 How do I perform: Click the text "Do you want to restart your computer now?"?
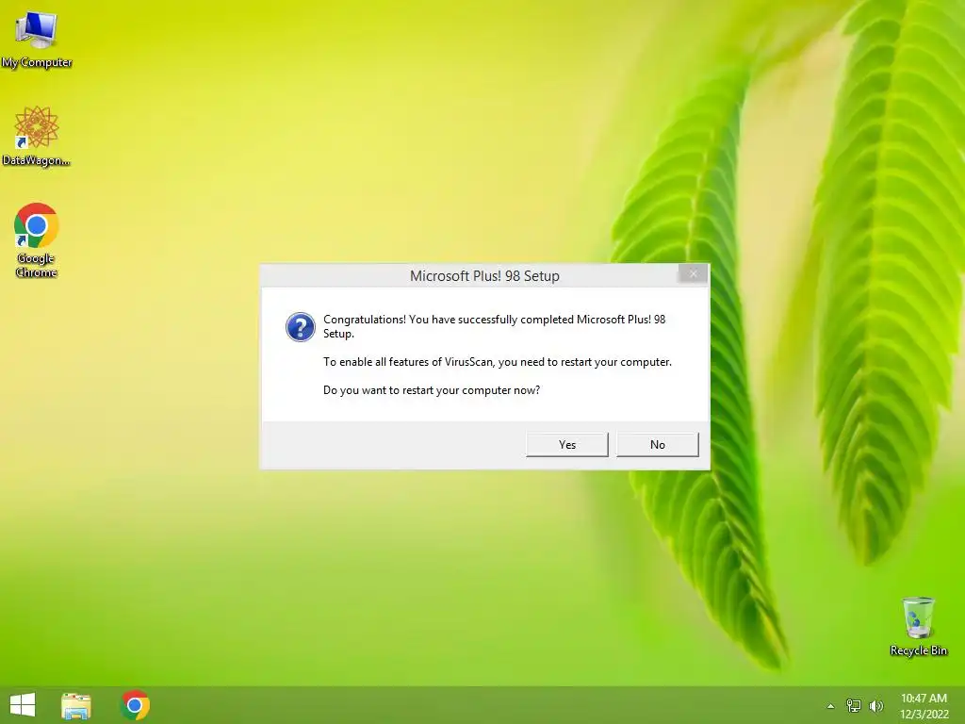point(432,390)
